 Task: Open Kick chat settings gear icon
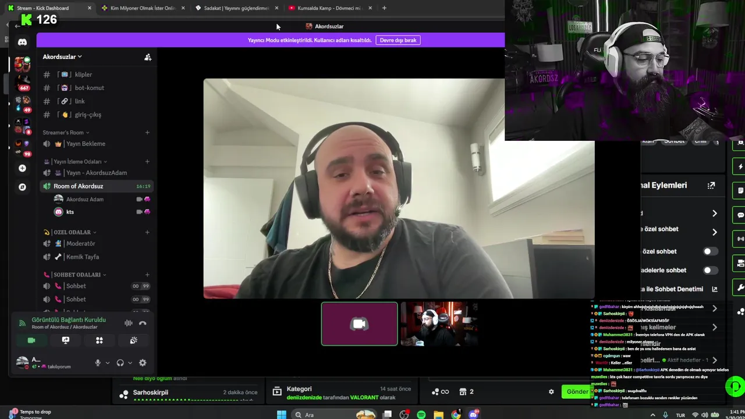pos(551,392)
